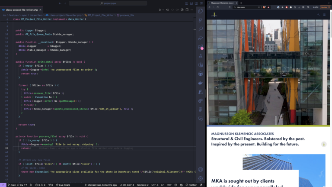
Task: Open the editor More Actions menu
Action: click(192, 10)
